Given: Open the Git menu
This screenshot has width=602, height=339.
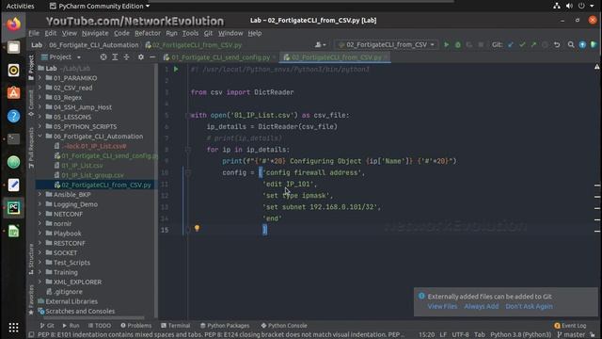Looking at the screenshot, I should [208, 33].
